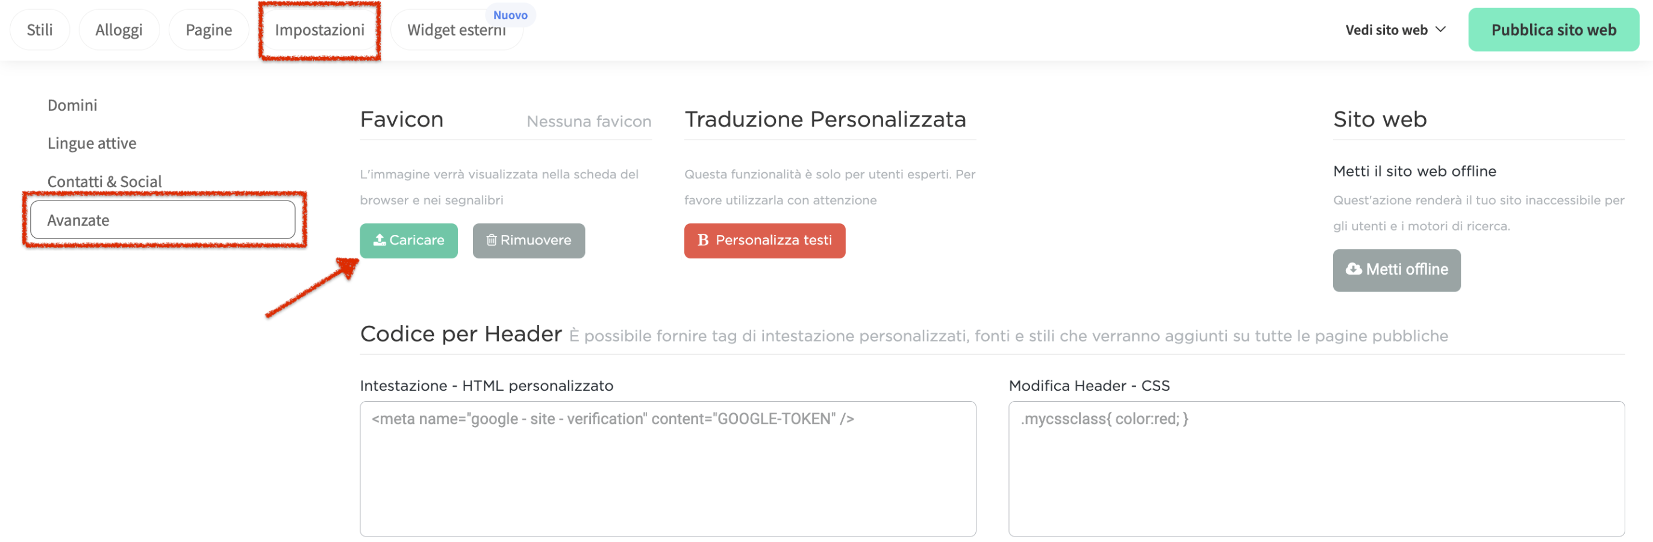Select Lingue attive in the sidebar

(92, 142)
